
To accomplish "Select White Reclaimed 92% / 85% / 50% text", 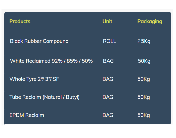I will 51,61.
